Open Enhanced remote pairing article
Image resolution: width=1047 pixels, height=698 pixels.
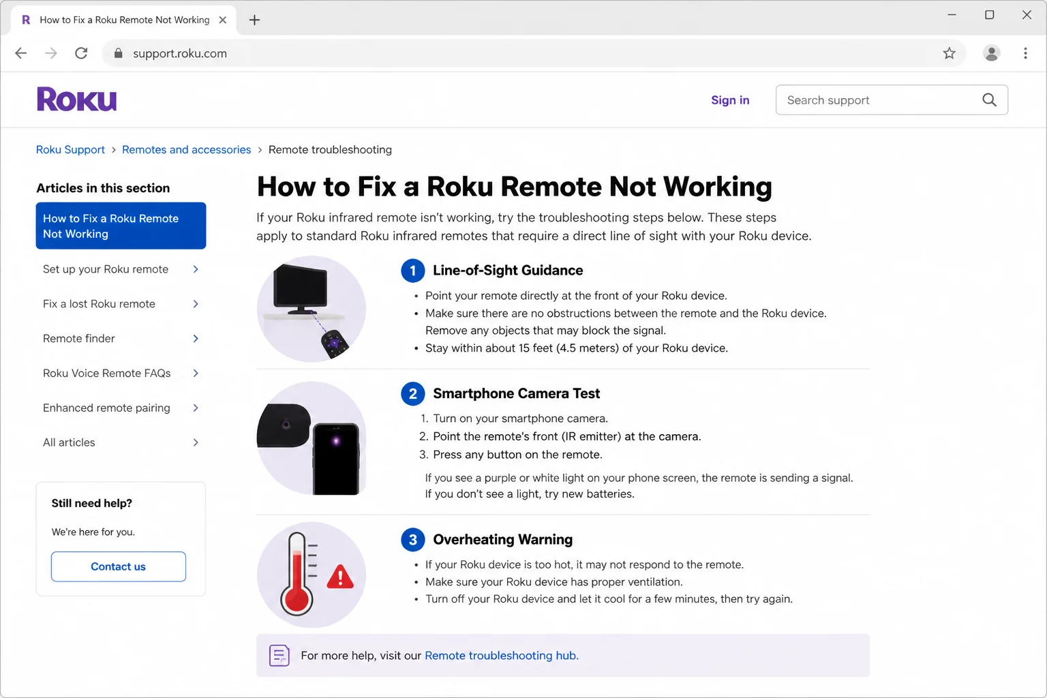coord(106,408)
